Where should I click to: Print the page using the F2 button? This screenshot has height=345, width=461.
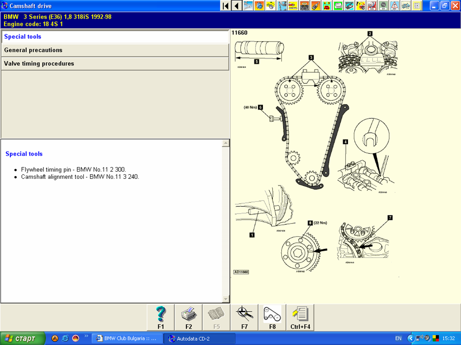(x=189, y=318)
